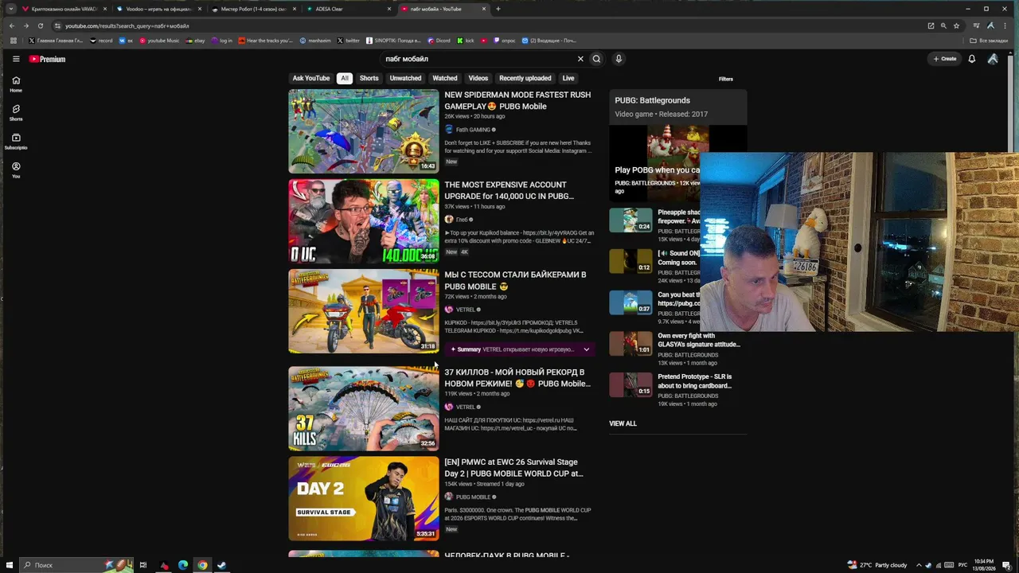Open the ebay bookmark

click(x=196, y=41)
